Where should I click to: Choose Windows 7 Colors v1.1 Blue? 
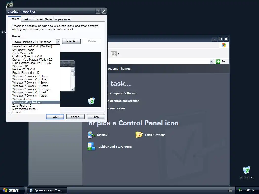pyautogui.click(x=36, y=79)
